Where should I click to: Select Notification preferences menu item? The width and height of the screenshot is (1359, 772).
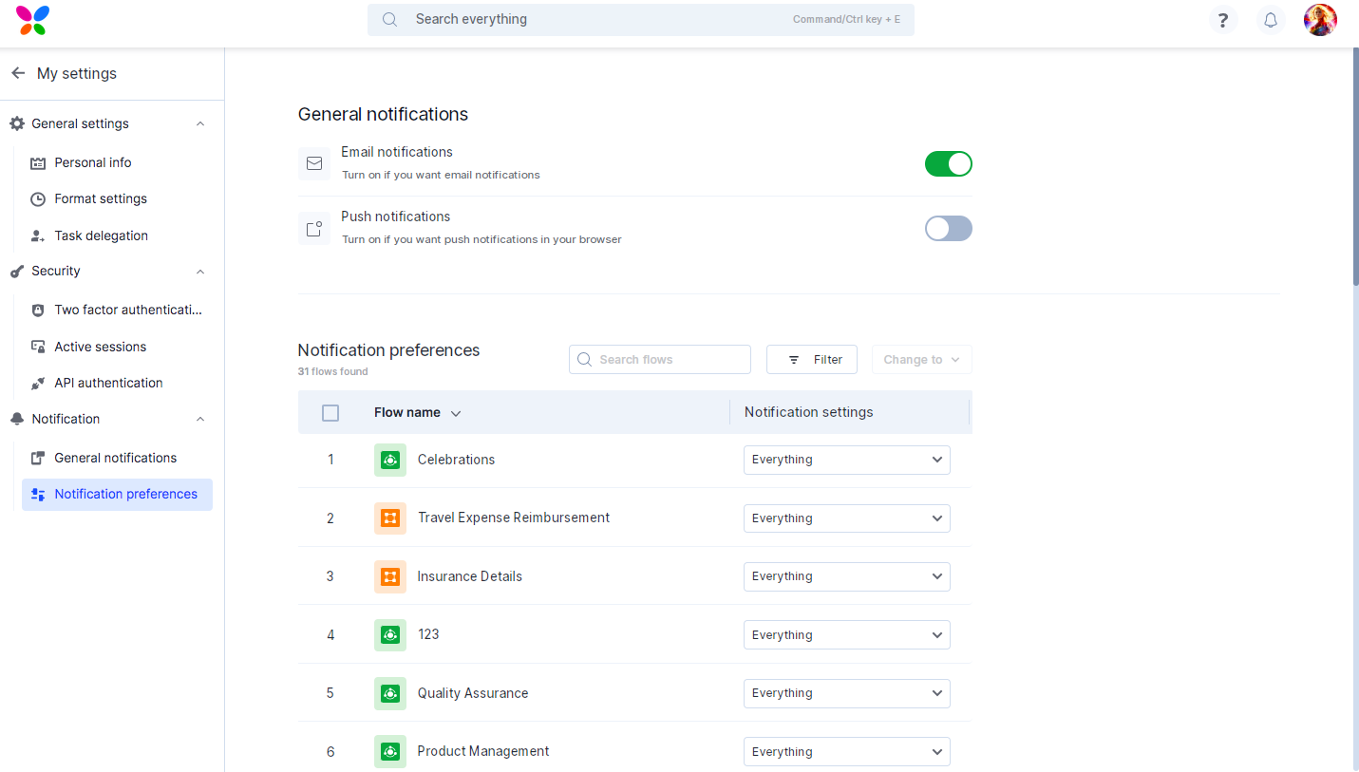pos(117,495)
